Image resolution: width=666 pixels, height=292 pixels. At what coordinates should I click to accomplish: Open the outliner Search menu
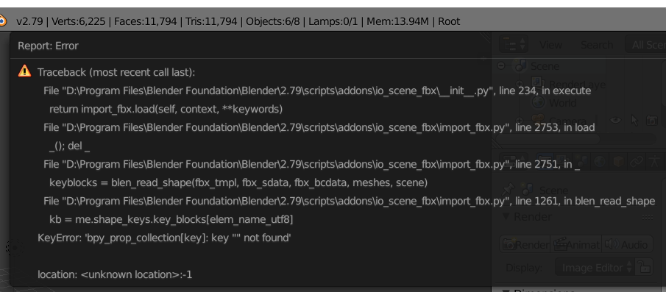(597, 45)
